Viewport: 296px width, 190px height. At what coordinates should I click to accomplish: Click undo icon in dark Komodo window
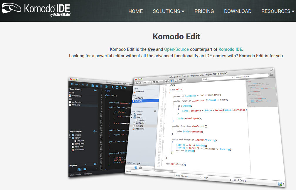pos(83,85)
